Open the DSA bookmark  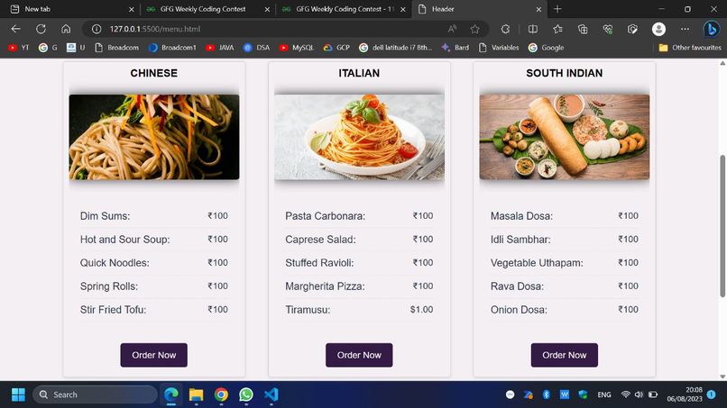tap(257, 47)
